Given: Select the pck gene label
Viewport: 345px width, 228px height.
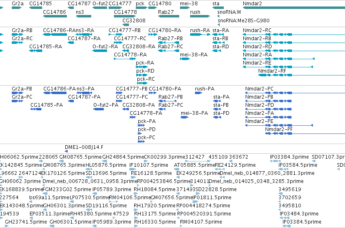Looking at the screenshot, I should click(x=140, y=4).
